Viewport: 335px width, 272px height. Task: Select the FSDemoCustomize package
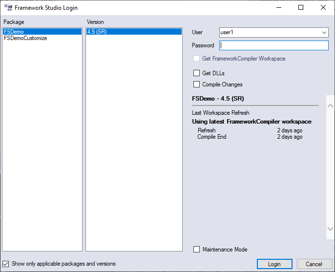point(42,38)
